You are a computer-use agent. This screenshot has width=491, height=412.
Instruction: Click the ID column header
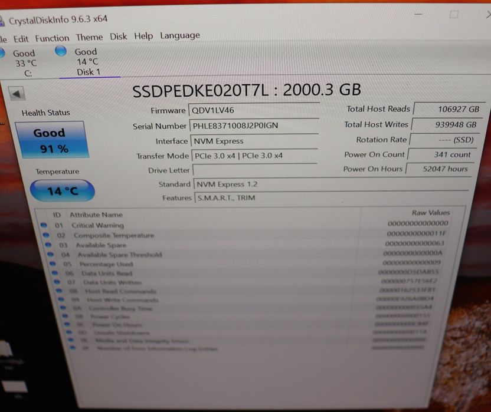pos(57,215)
